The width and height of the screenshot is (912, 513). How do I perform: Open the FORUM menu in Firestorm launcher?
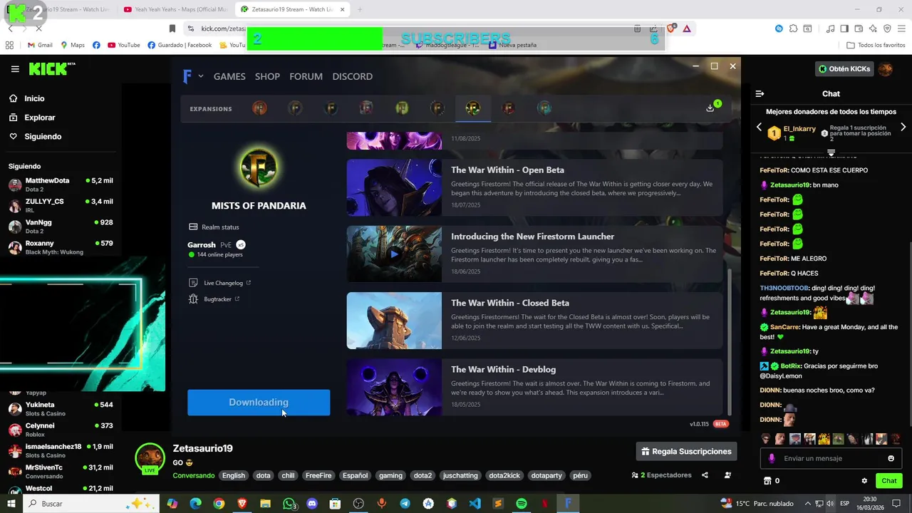click(306, 76)
